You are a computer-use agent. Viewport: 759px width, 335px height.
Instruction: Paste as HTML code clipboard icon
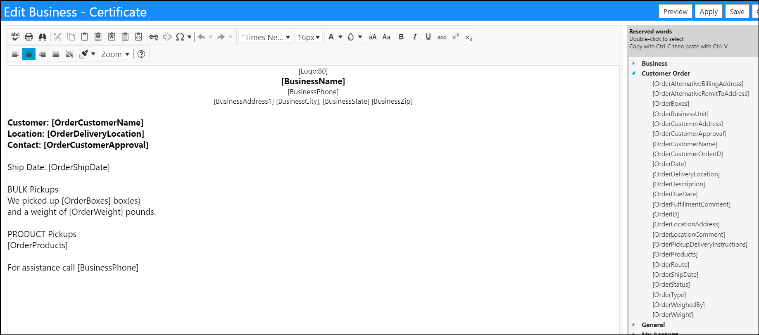(x=139, y=37)
